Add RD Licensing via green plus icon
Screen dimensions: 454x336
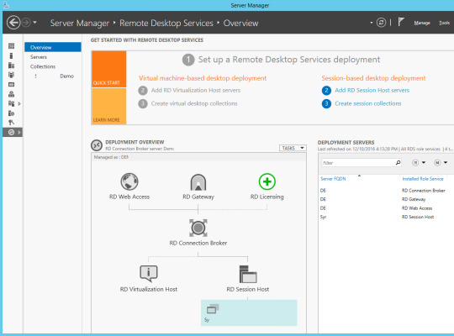click(x=267, y=181)
